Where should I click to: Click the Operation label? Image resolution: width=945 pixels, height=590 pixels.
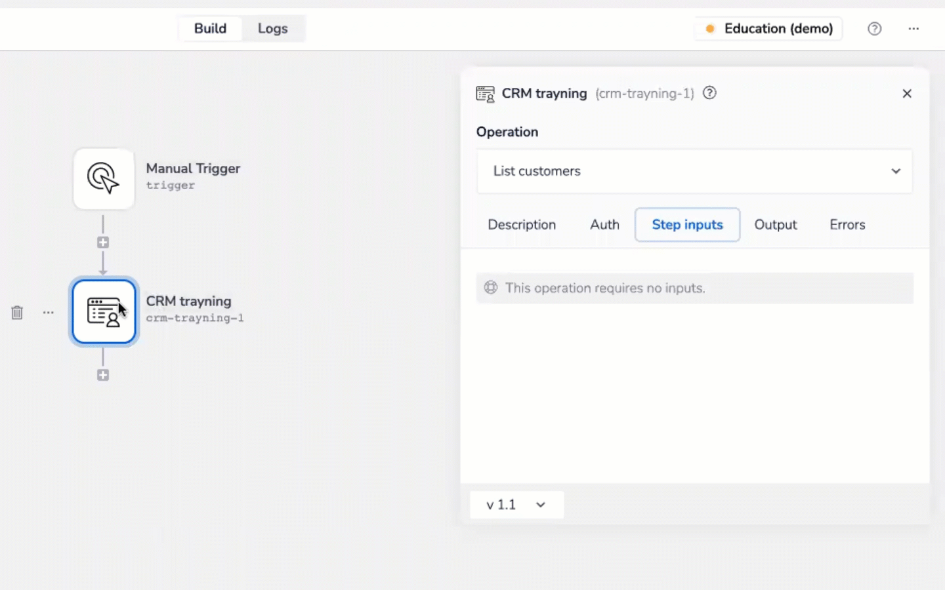coord(507,132)
